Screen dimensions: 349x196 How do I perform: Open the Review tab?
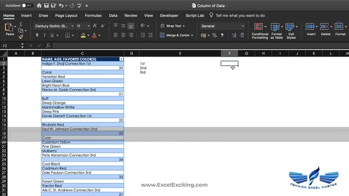click(131, 16)
